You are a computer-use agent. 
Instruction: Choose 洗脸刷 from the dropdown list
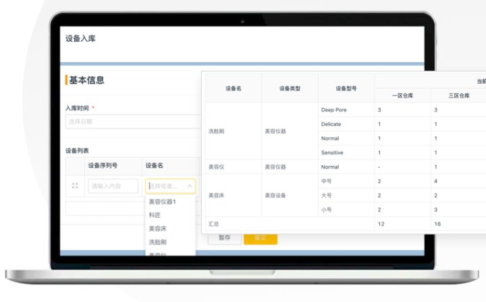coord(157,242)
